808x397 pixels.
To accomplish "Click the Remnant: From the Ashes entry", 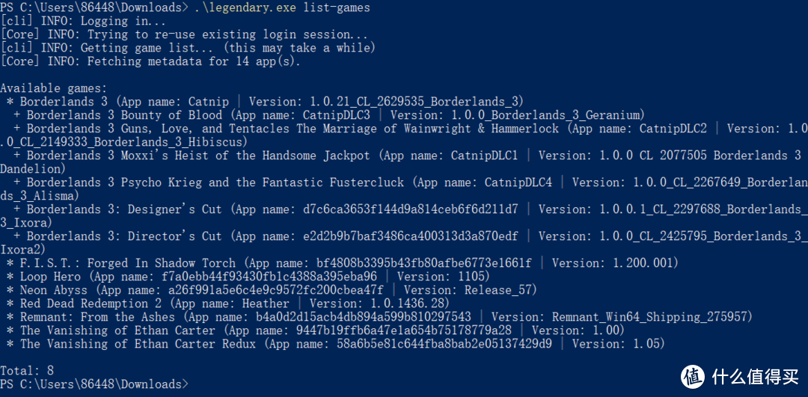I will click(379, 317).
